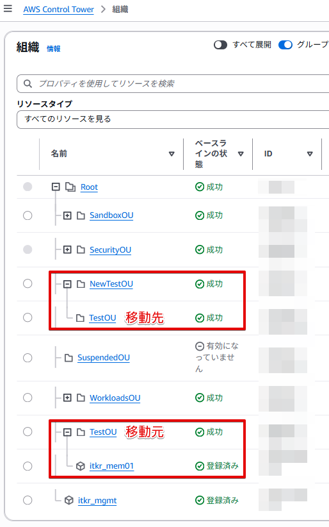Sort by the ID column arrow
The width and height of the screenshot is (329, 527).
click(x=310, y=154)
